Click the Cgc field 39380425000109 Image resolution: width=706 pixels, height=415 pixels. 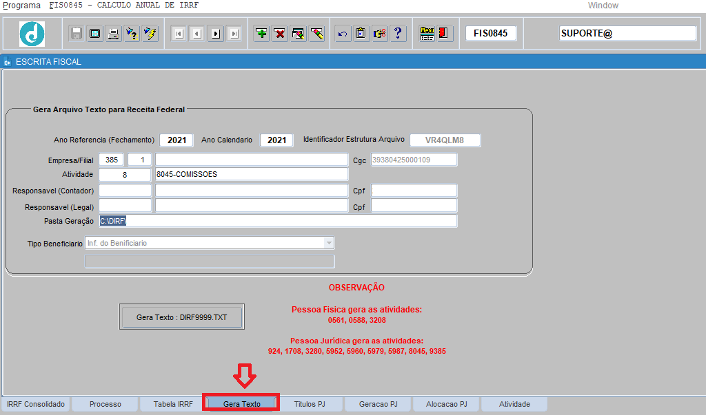point(414,160)
